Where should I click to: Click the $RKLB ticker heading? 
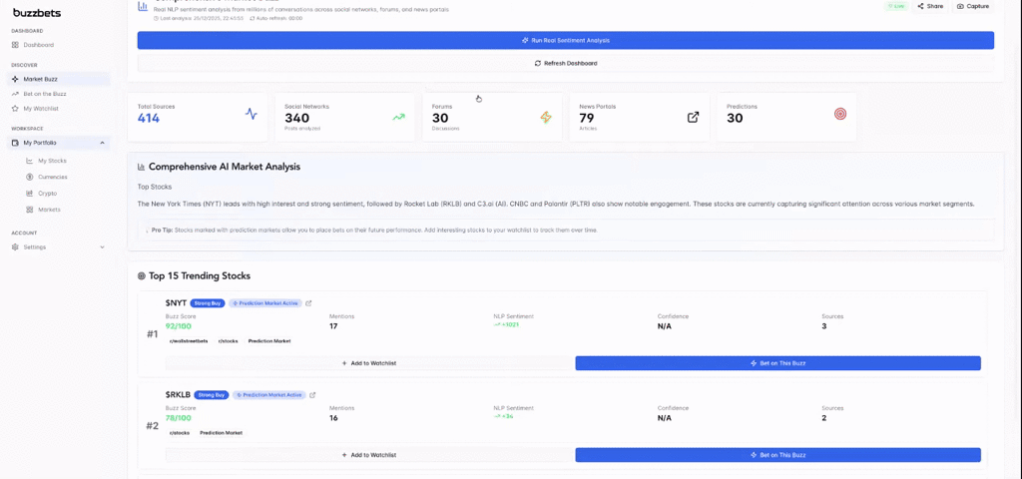pos(178,395)
